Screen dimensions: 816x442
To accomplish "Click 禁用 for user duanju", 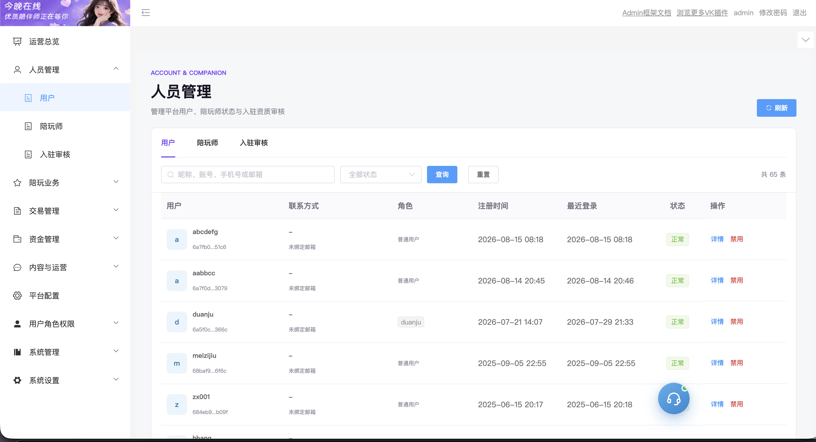I will pos(737,321).
